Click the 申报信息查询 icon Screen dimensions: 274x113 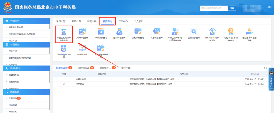coord(101,32)
